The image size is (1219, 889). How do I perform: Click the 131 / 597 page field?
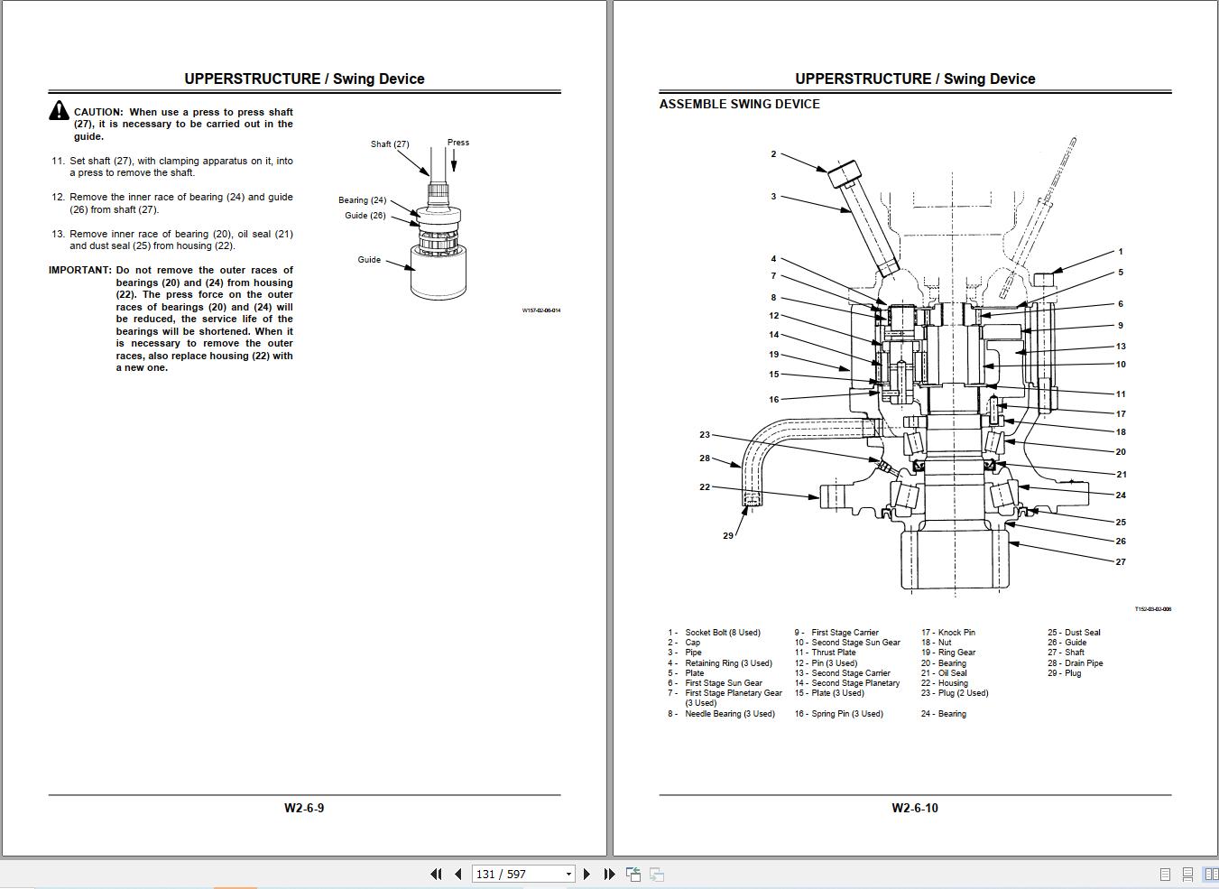(514, 874)
